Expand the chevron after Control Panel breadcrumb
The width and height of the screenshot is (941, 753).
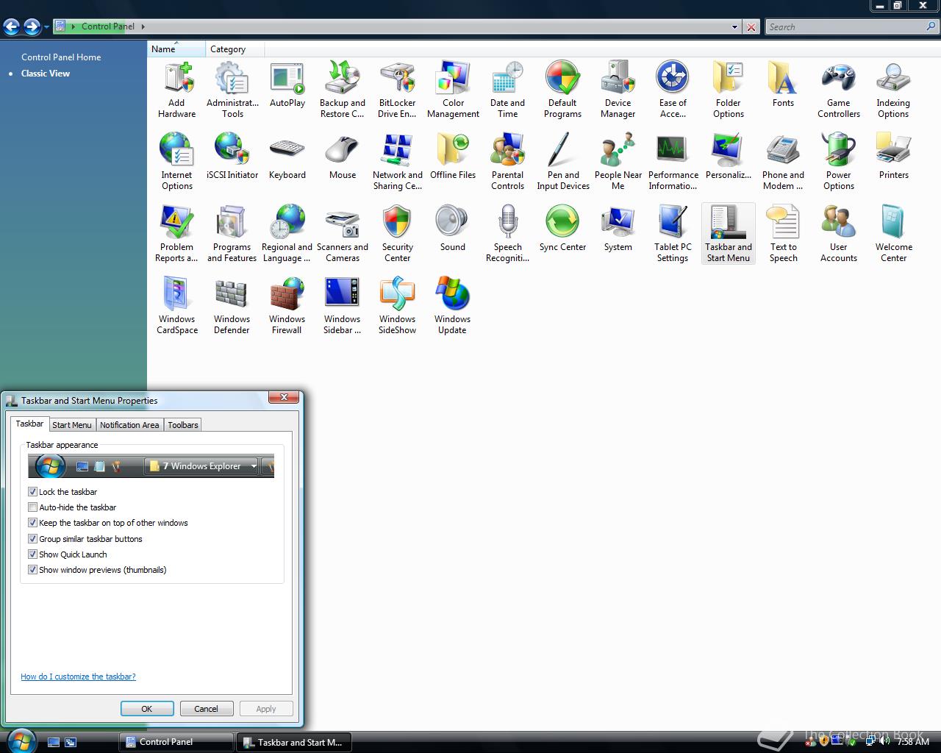143,26
